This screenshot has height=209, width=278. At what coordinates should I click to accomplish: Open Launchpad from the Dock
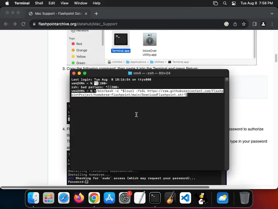49,198
